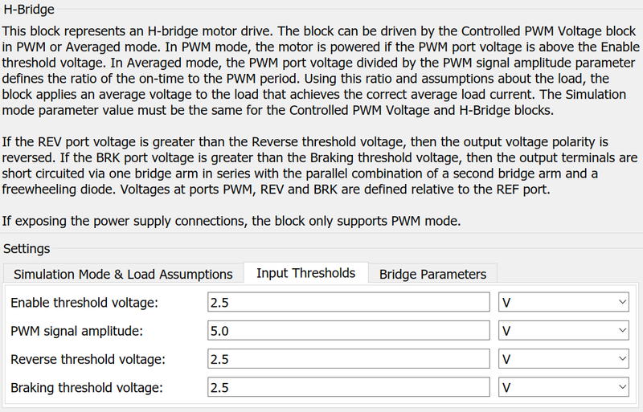Open the Reverse threshold voltage unit dropdown
The height and width of the screenshot is (412, 643).
point(563,359)
